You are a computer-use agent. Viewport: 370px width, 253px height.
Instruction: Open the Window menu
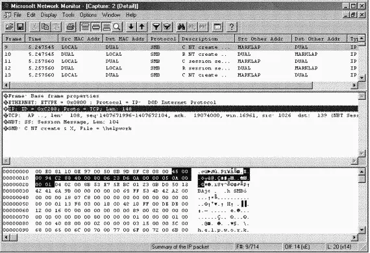(x=111, y=15)
